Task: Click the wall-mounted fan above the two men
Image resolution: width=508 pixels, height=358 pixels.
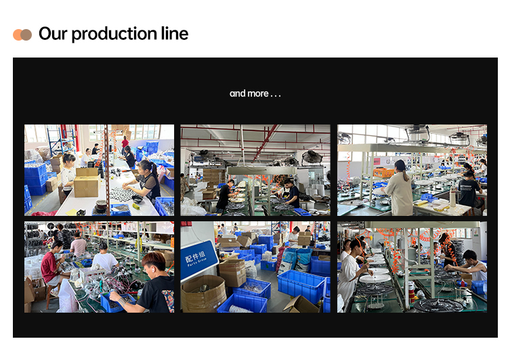Action: click(x=312, y=158)
